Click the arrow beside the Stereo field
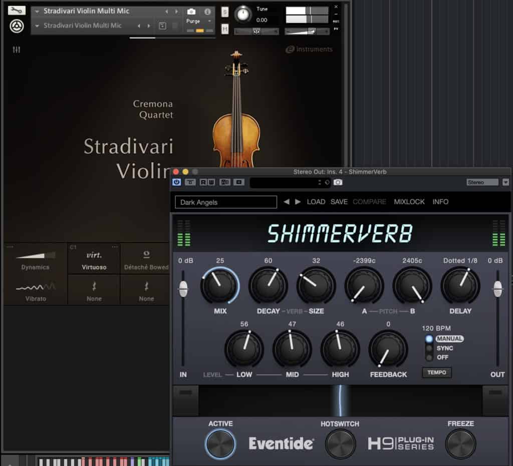 pyautogui.click(x=505, y=182)
